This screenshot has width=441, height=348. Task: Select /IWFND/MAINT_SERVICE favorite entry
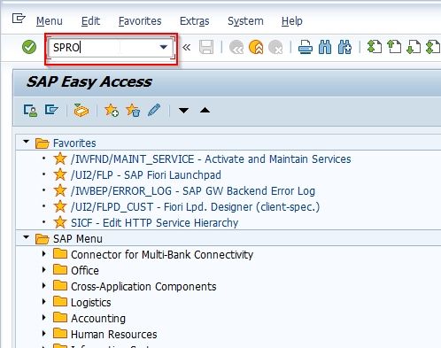(x=211, y=159)
